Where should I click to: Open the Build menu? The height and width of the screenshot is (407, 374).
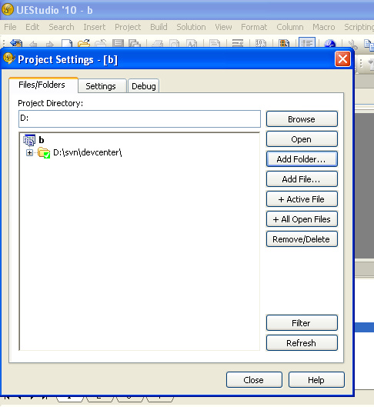(x=159, y=27)
